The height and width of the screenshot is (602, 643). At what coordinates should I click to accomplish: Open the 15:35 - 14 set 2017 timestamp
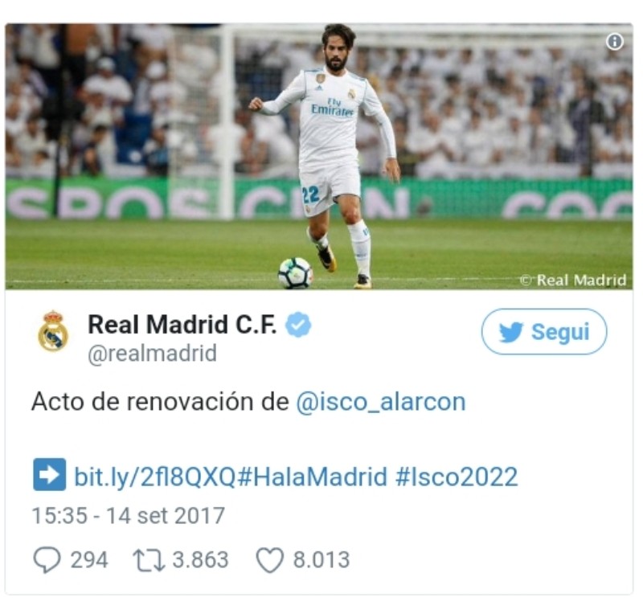click(x=129, y=515)
